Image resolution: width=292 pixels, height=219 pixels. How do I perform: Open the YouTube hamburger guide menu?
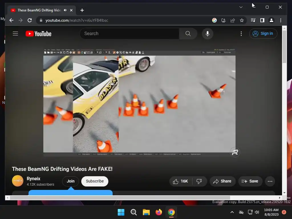15,34
